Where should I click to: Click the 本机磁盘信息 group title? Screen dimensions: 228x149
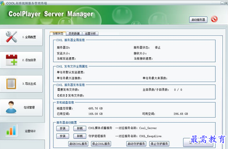65,103
